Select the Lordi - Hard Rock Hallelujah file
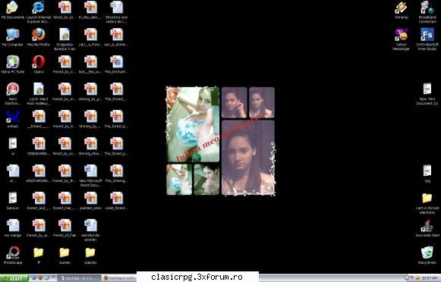Viewport: 441px width, 282px height. coord(39,94)
